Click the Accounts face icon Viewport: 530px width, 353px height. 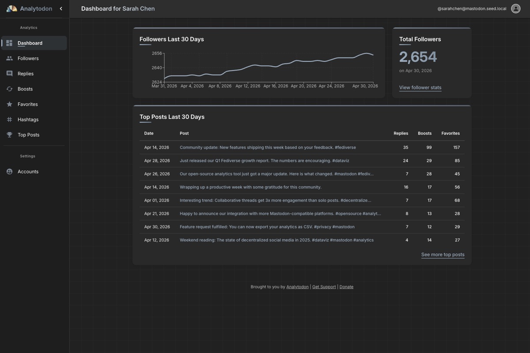click(9, 172)
